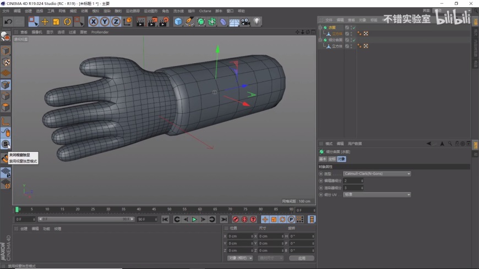This screenshot has height=269, width=479.
Task: Open the 细分 UV dropdown
Action: pos(377,194)
